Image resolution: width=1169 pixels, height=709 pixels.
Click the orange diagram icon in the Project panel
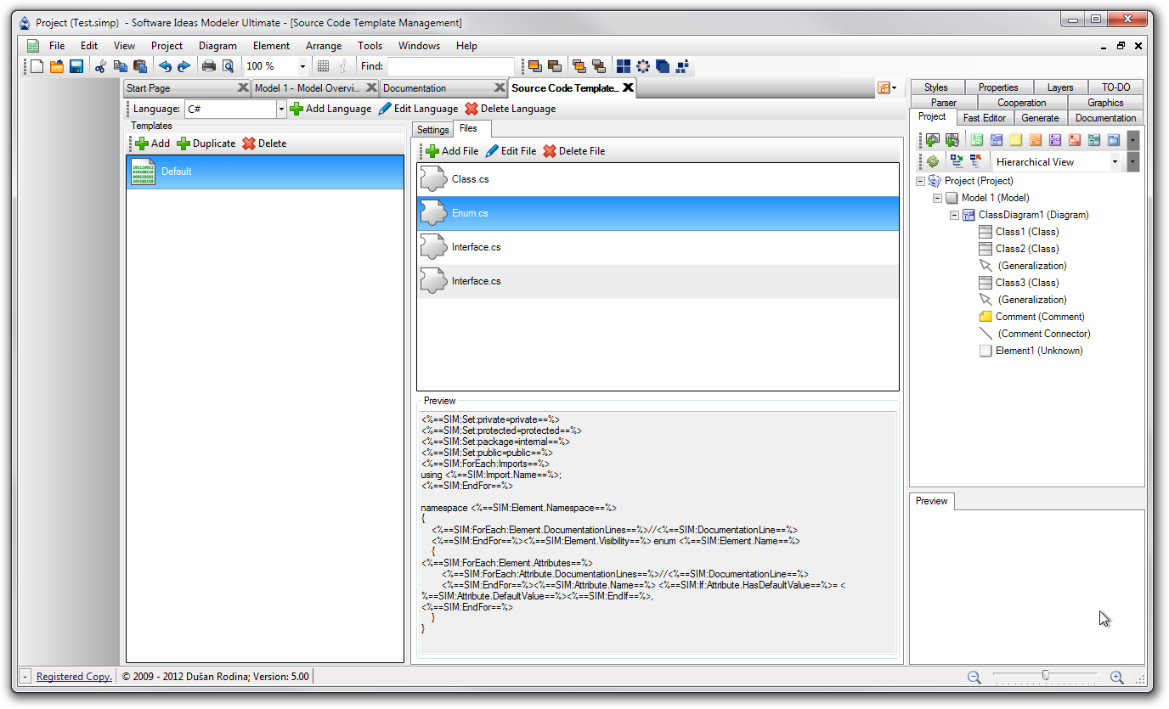point(1036,140)
